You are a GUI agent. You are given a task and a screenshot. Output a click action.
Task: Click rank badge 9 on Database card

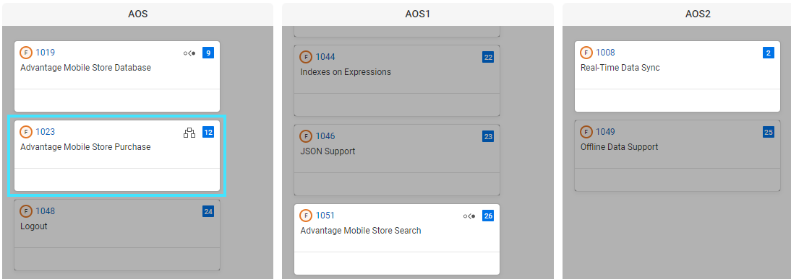point(208,53)
